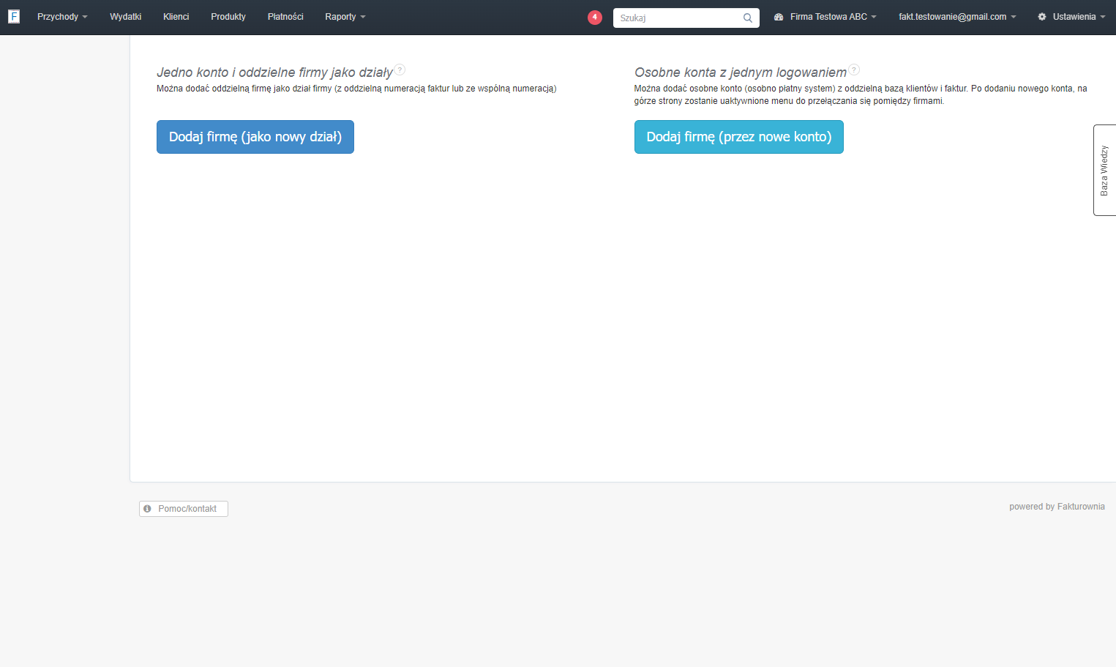
Task: Open the Pomoc/kontakt help button
Action: tap(184, 509)
